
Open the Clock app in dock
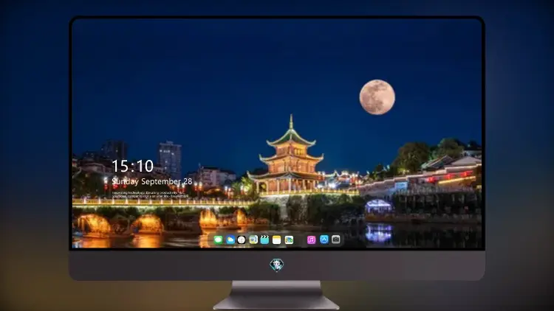(242, 240)
